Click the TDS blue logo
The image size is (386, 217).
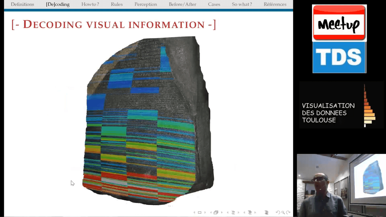pos(339,57)
